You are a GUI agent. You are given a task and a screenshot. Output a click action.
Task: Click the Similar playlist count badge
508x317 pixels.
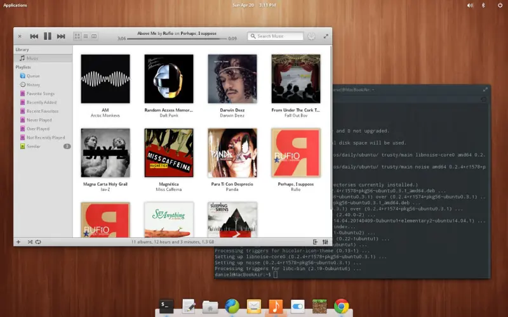[x=67, y=146]
